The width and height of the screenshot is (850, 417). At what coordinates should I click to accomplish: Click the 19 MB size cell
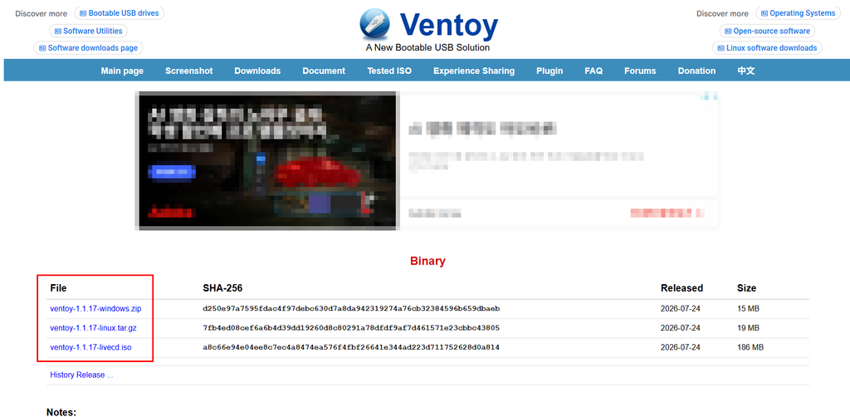[748, 327]
